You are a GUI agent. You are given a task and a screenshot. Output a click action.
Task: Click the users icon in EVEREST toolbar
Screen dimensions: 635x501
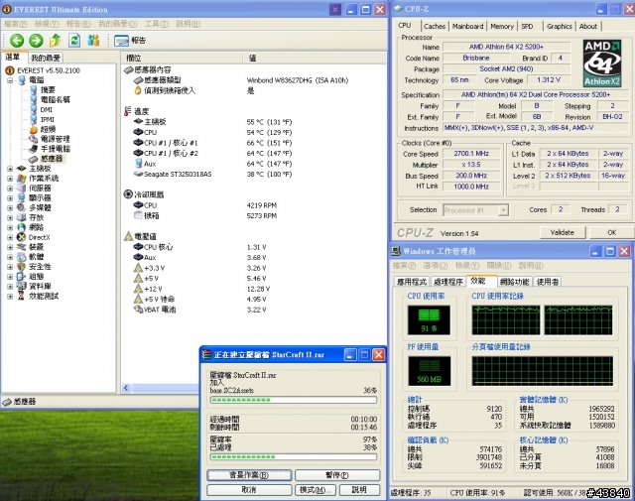pyautogui.click(x=93, y=40)
